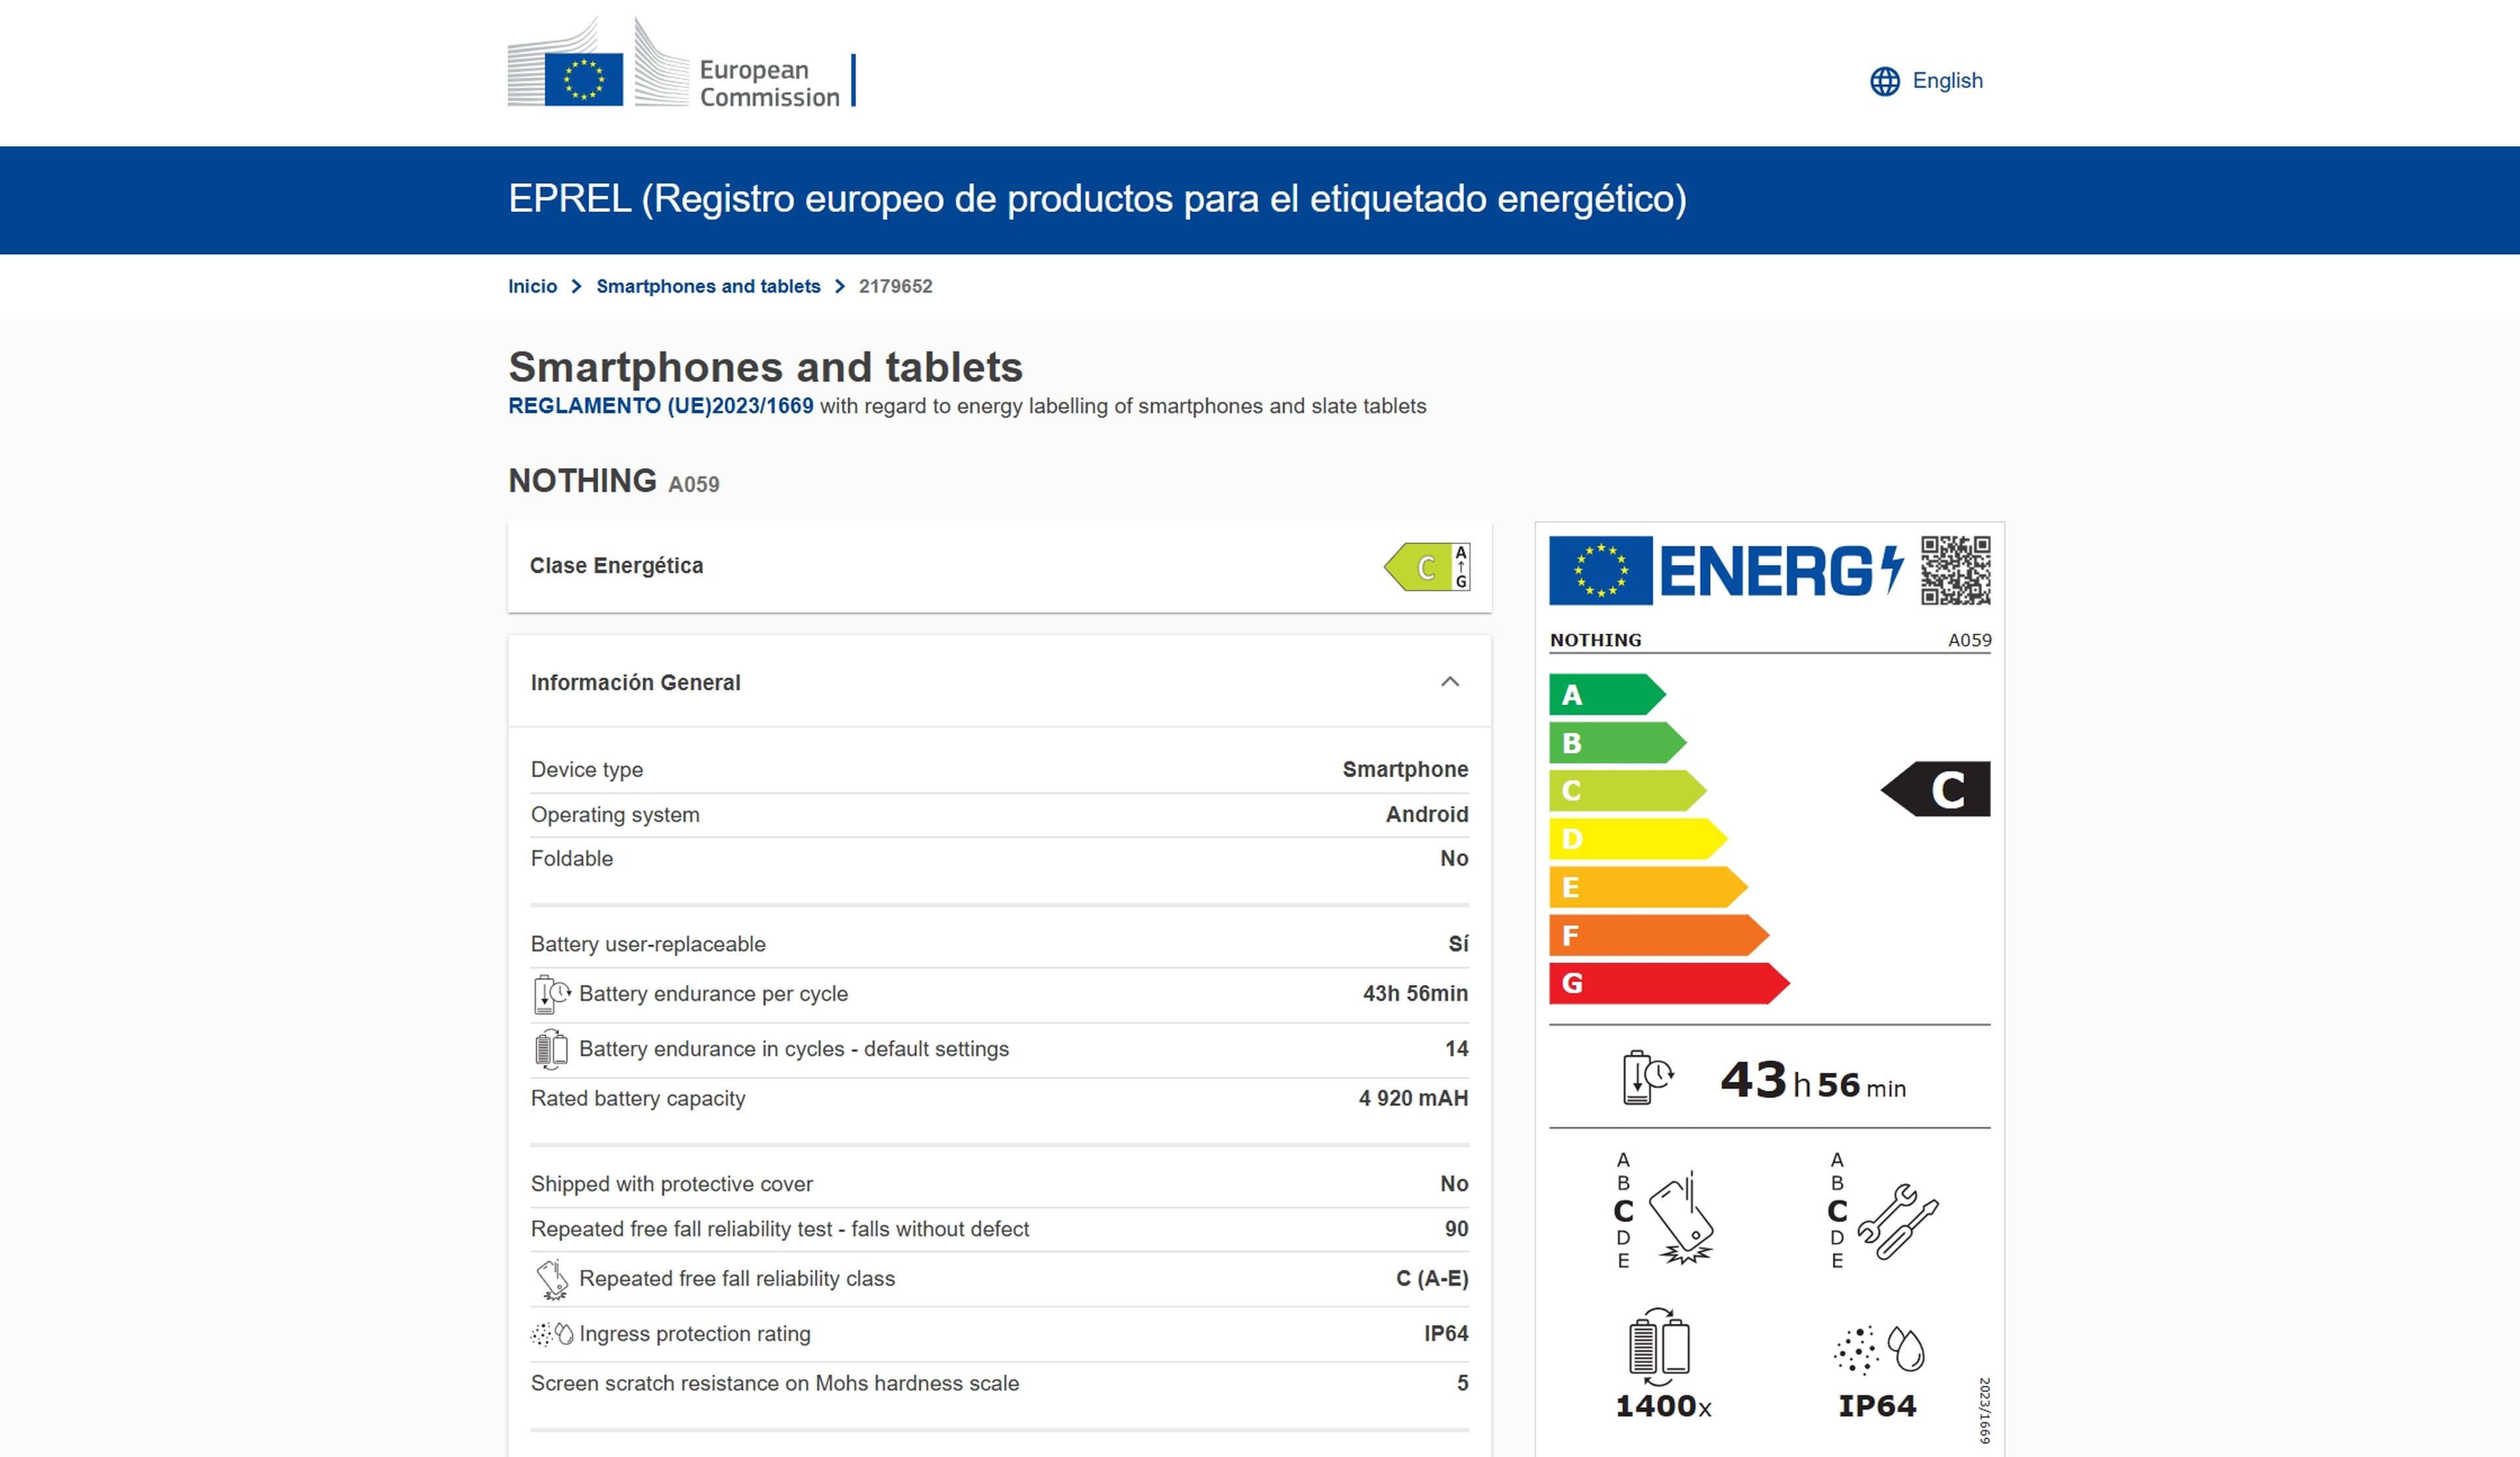Click the 43 h 56 min label text

1813,1081
